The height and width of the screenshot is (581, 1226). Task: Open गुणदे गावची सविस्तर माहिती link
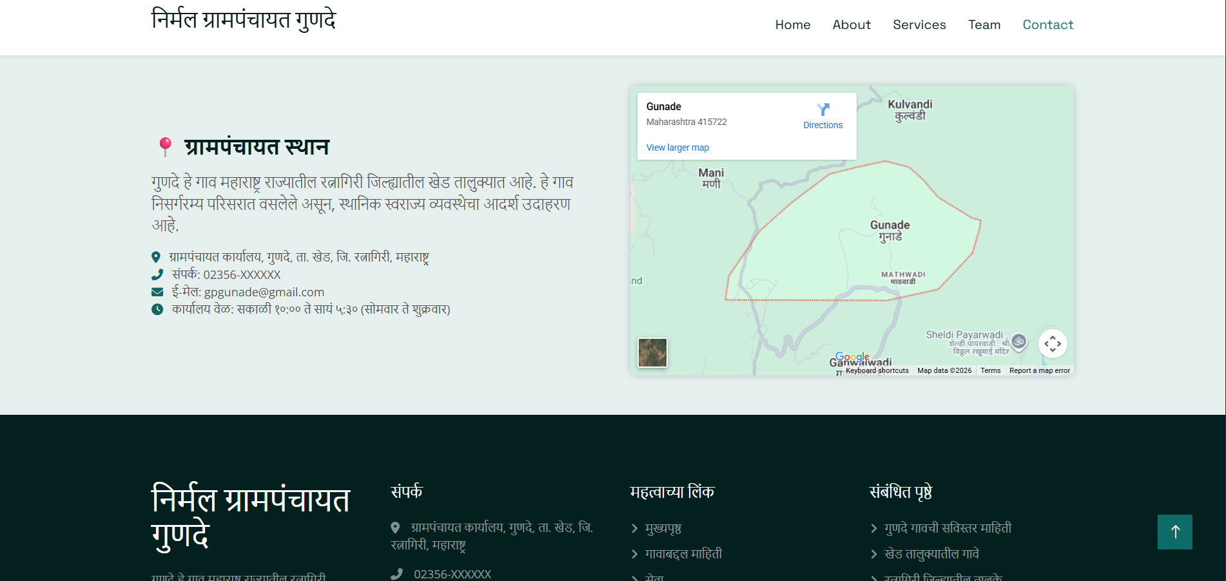point(947,528)
